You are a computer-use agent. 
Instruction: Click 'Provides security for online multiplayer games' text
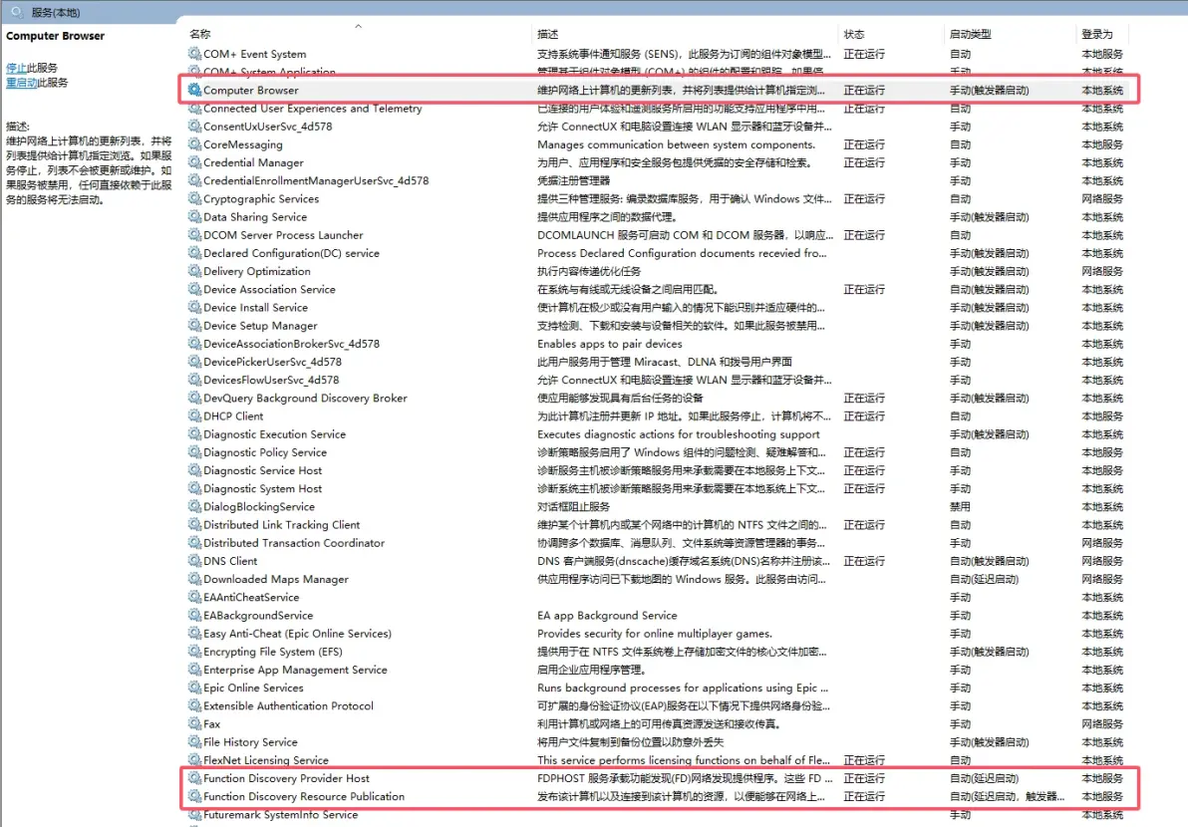coord(655,633)
